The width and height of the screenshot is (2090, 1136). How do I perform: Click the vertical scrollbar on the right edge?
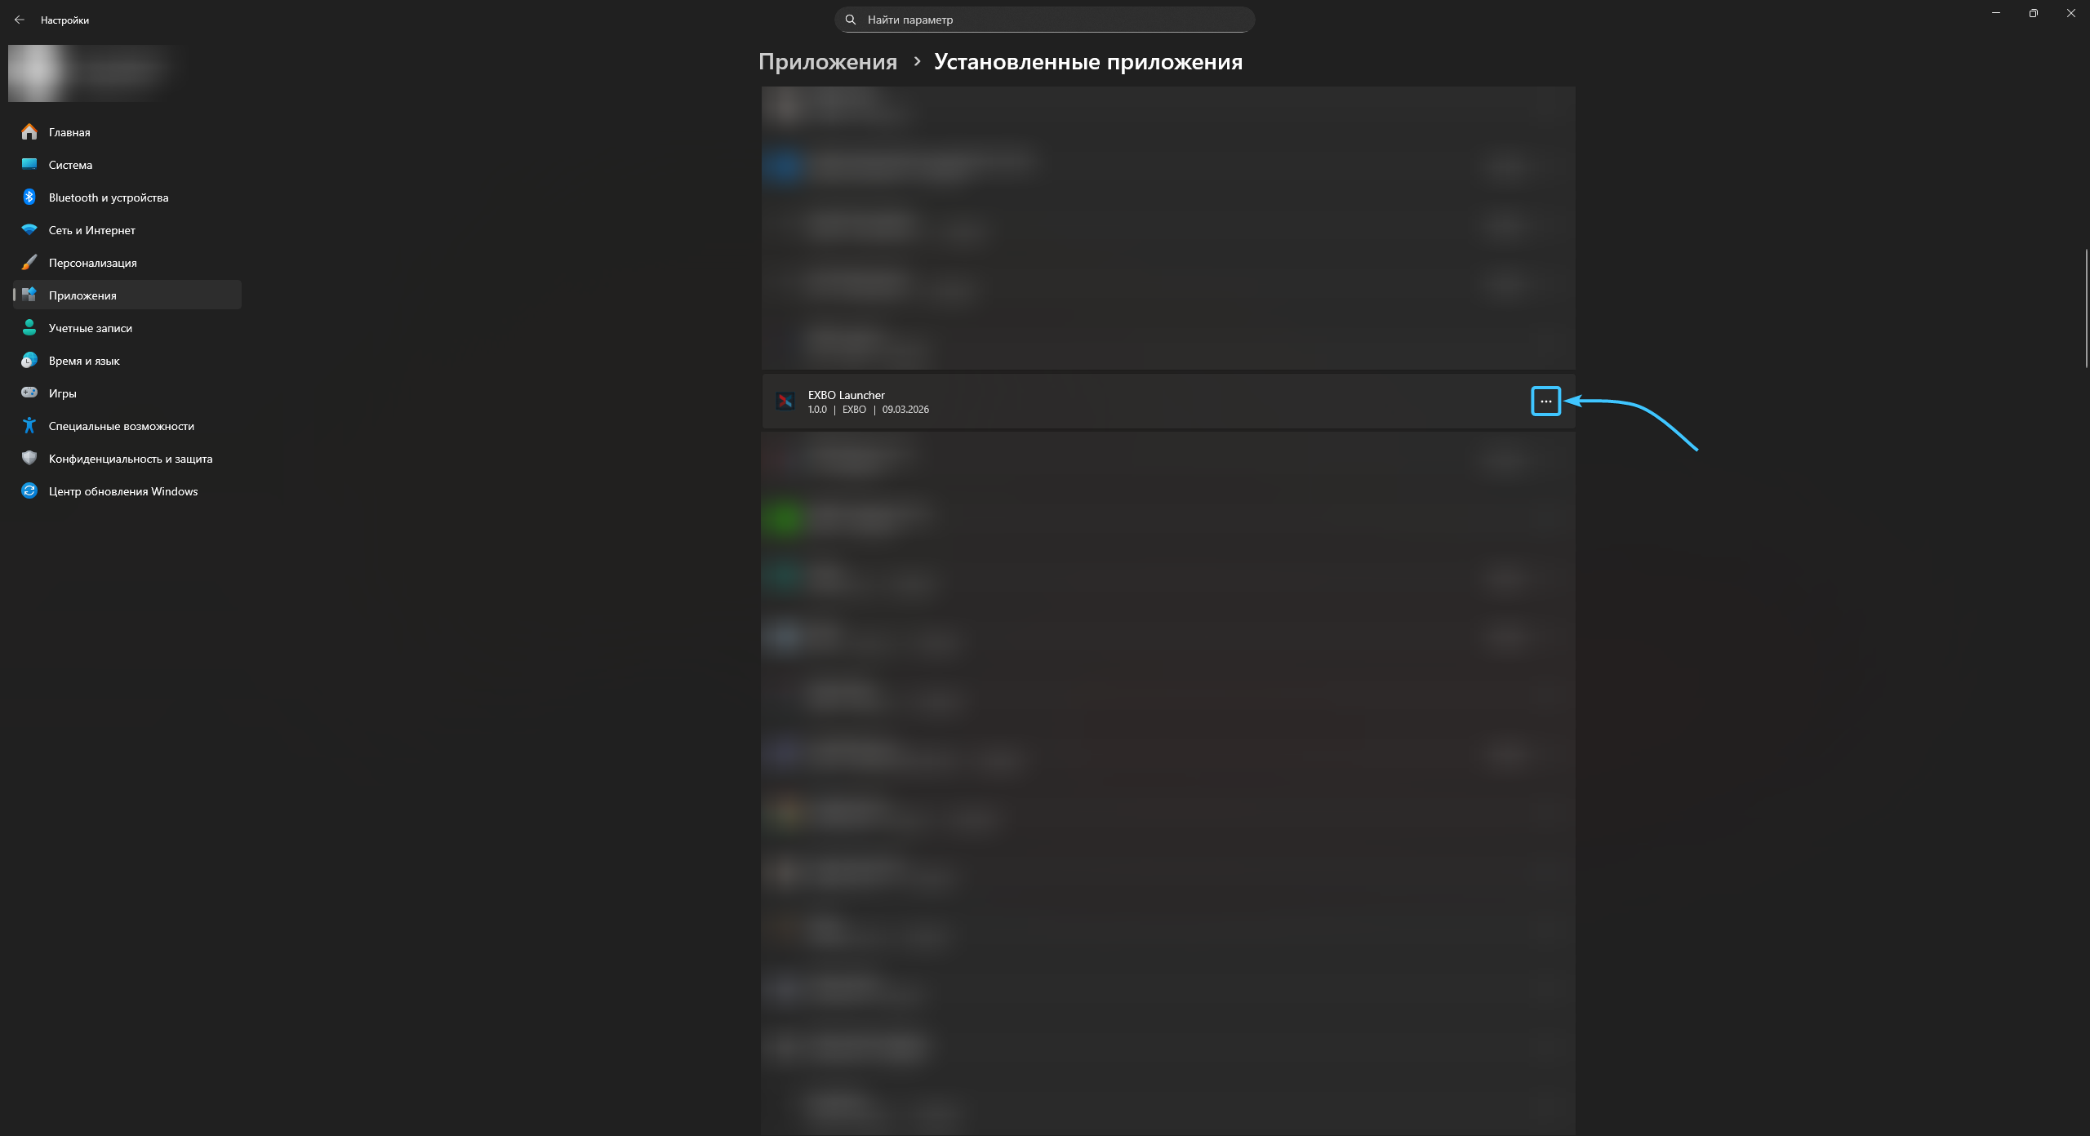tap(2086, 308)
